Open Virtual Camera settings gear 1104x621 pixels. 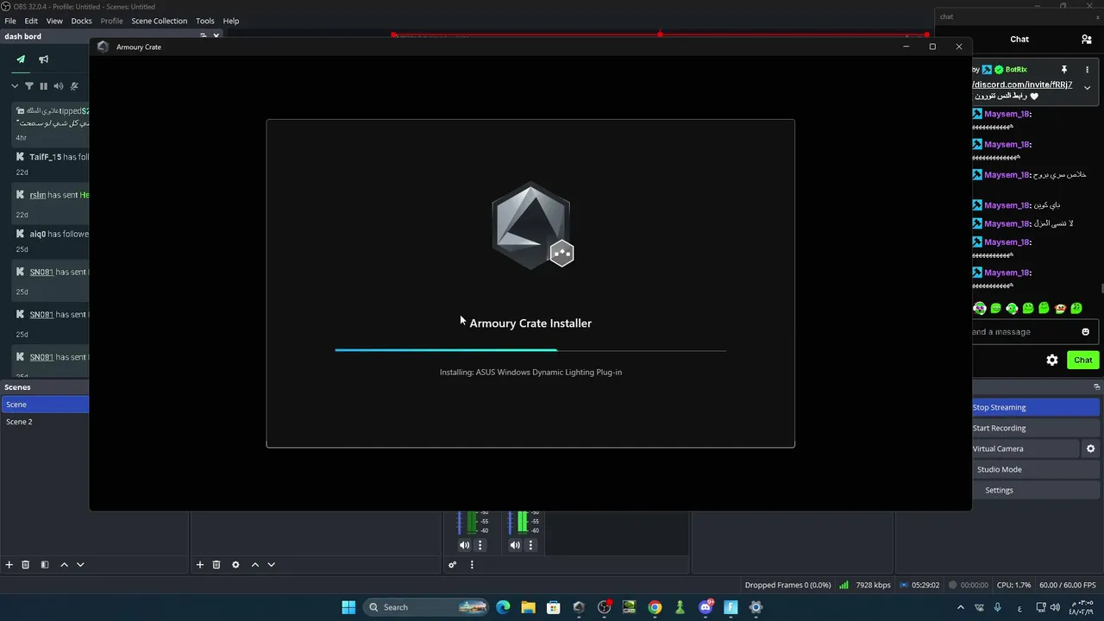[1090, 448]
